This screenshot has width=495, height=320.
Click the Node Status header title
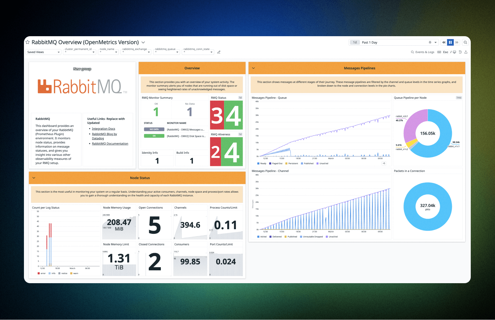point(140,178)
